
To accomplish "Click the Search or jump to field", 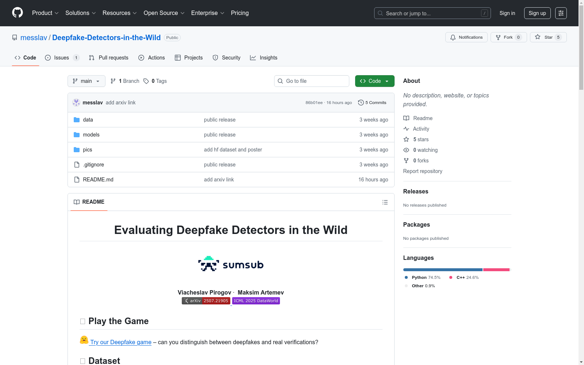I will (x=433, y=13).
